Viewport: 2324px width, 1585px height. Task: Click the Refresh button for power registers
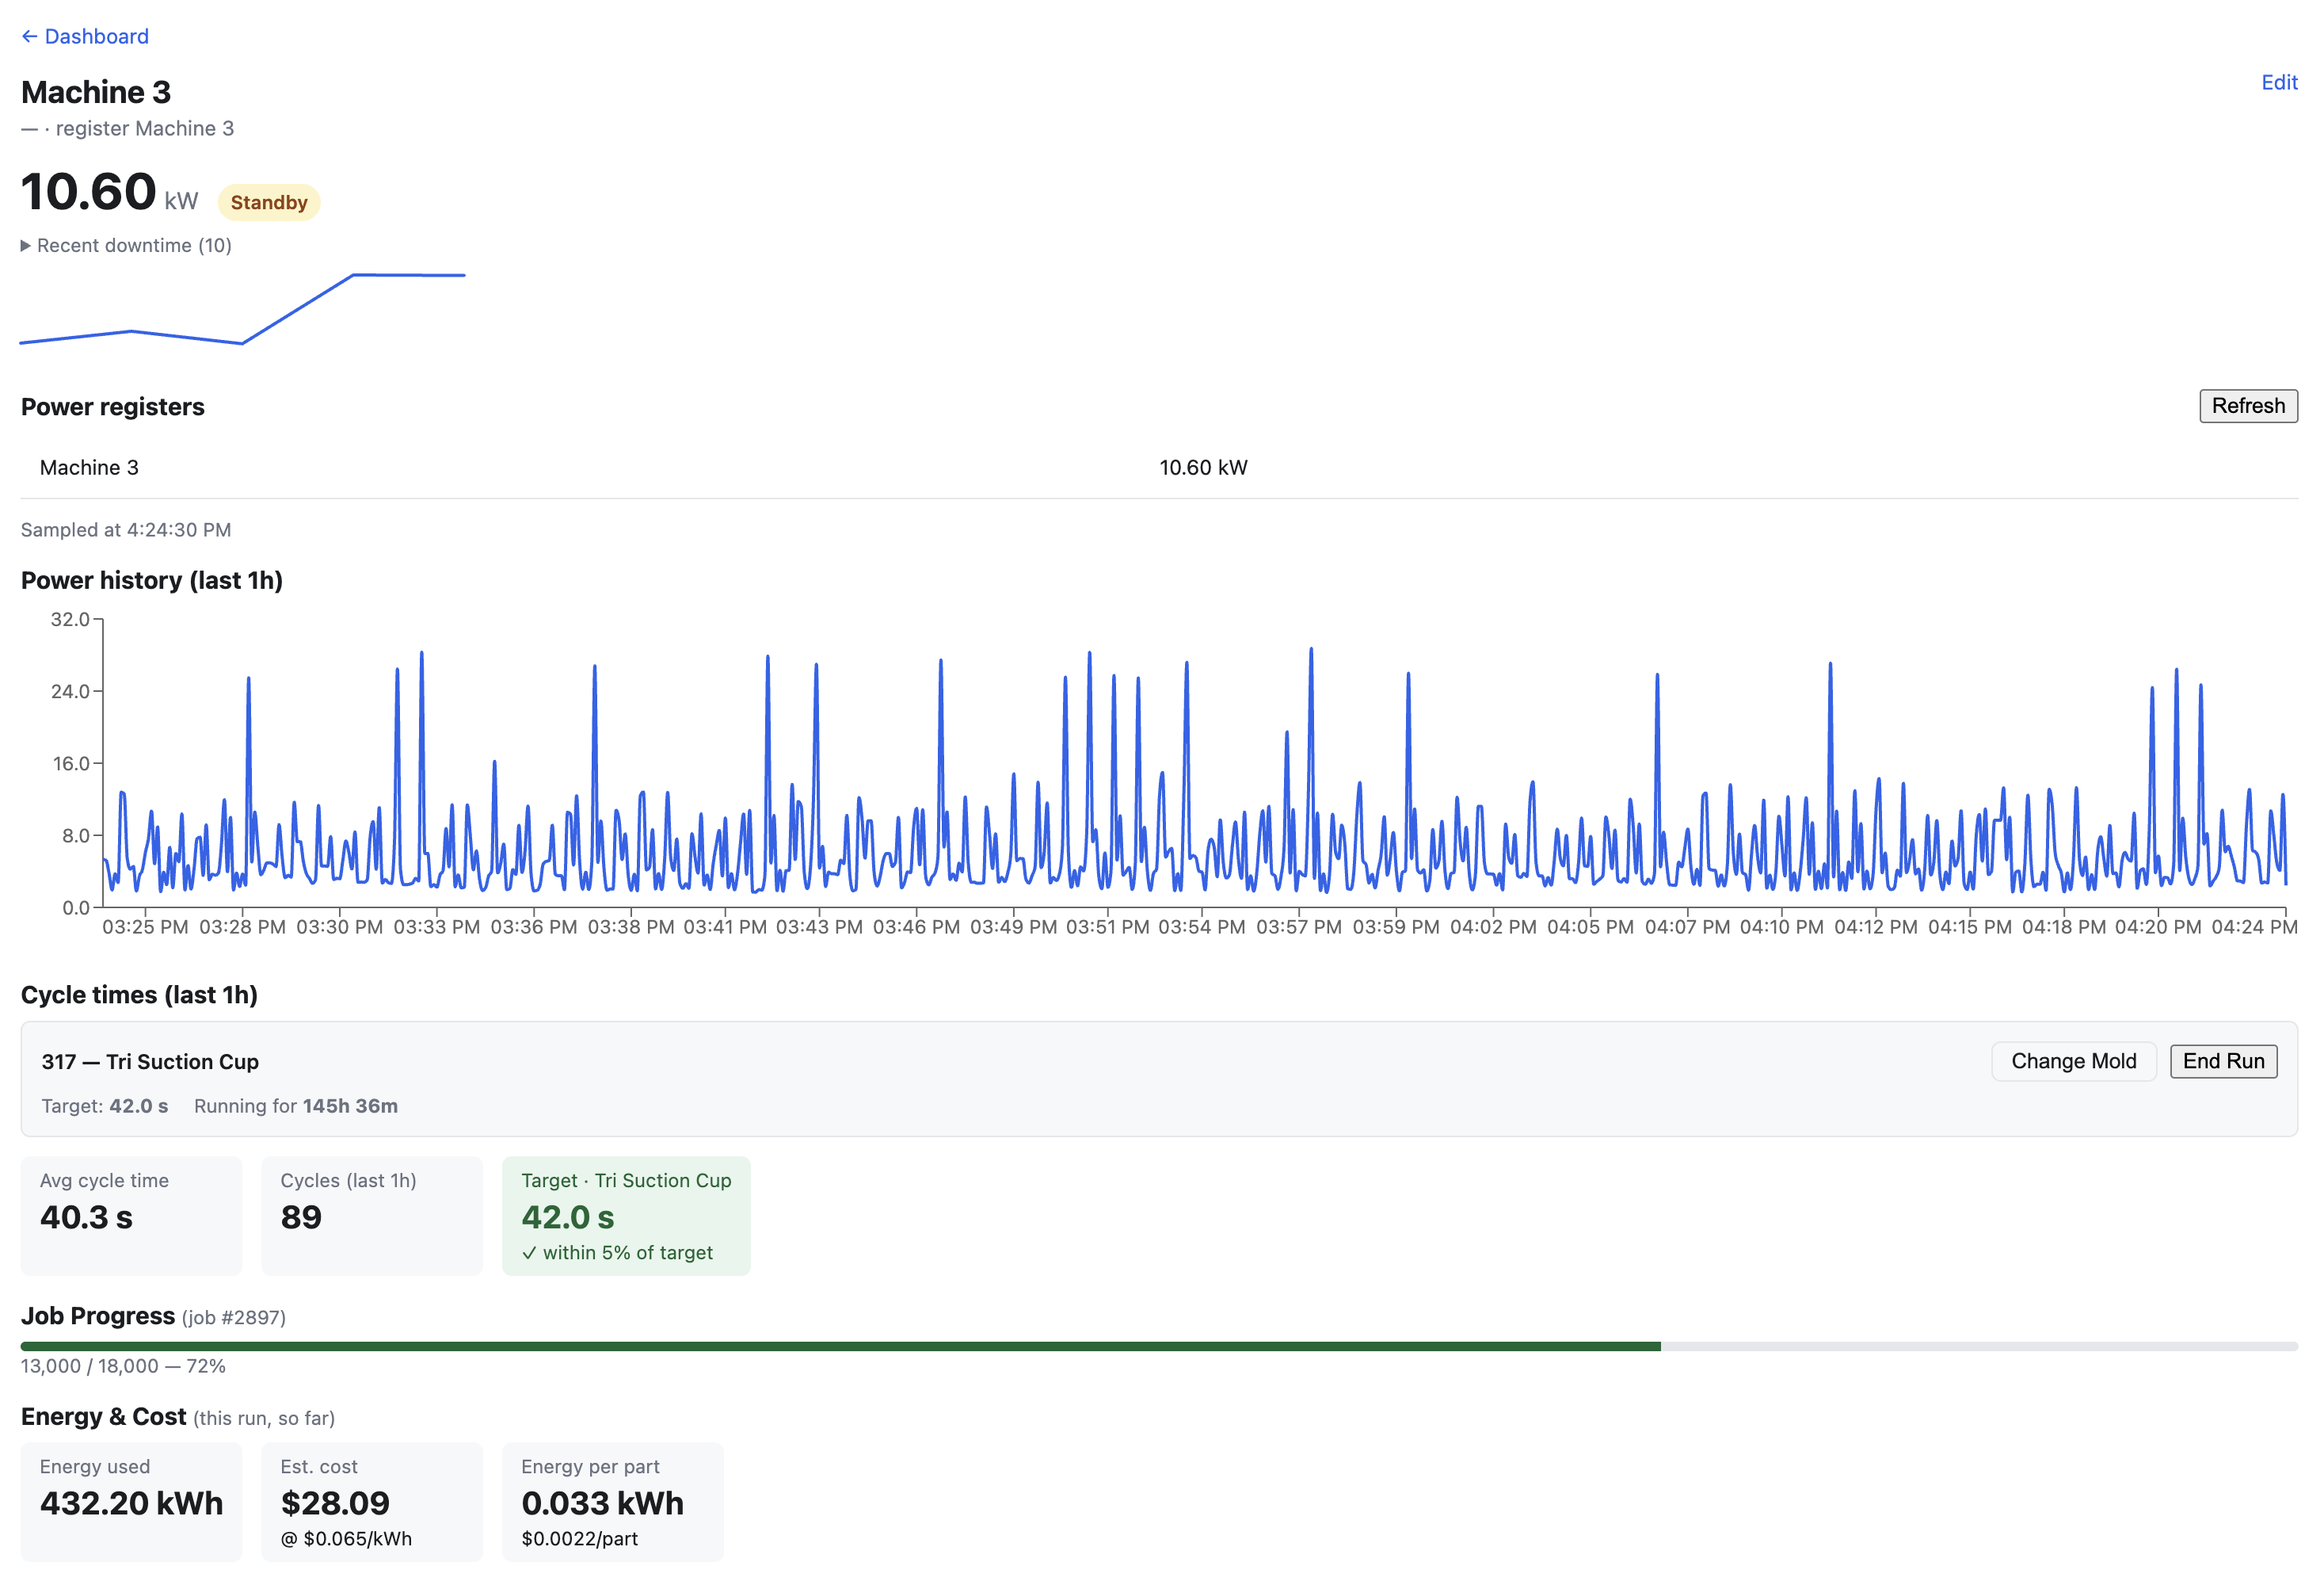point(2248,405)
